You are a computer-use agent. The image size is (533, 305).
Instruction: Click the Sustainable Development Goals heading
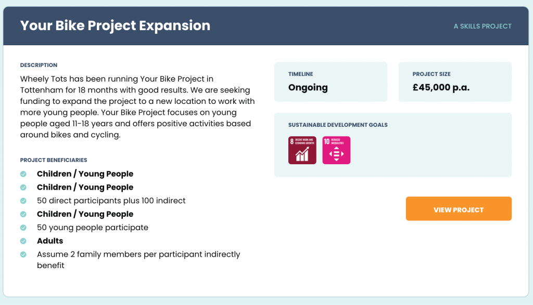tap(338, 125)
